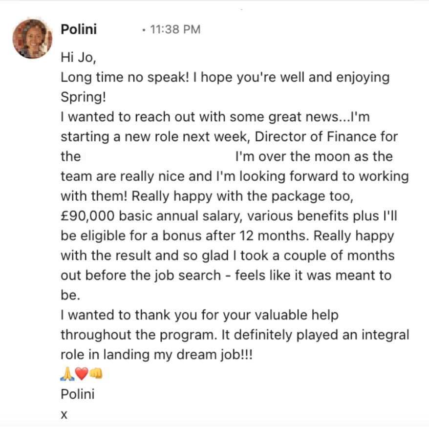429x427 pixels.
Task: Click the blank redacted company name area
Action: click(x=157, y=157)
